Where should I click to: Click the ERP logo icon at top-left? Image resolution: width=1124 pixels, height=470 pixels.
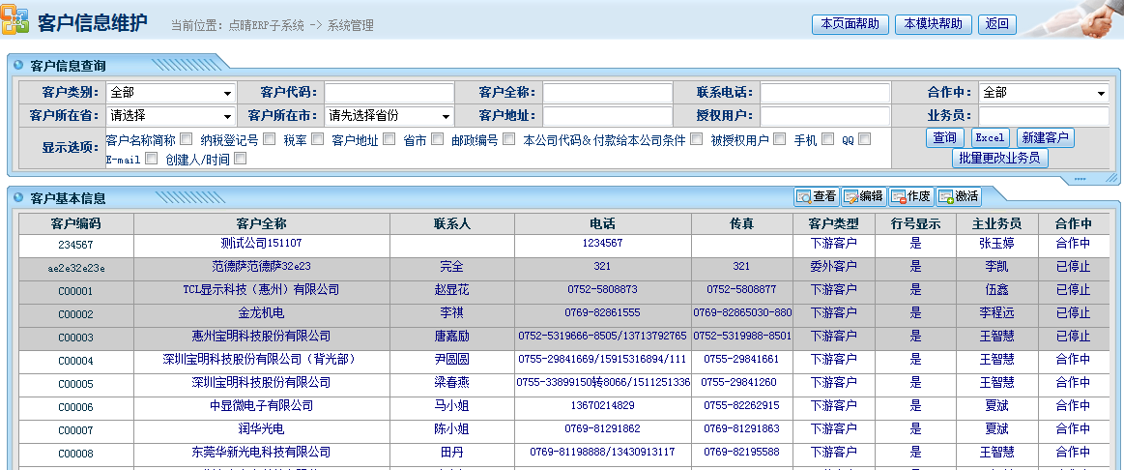tap(15, 21)
